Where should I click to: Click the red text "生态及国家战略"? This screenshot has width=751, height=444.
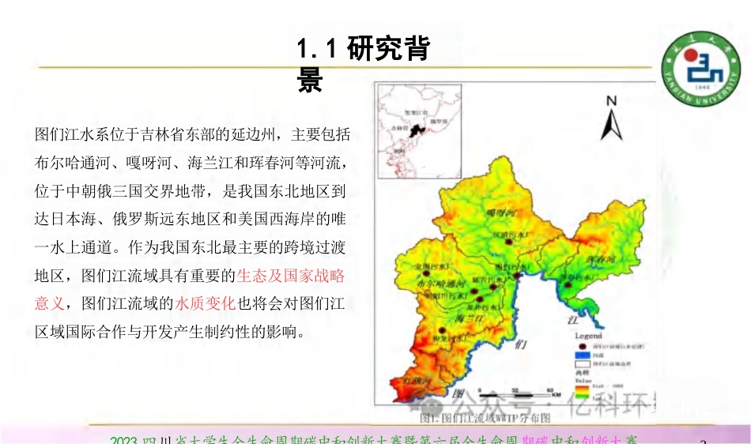pyautogui.click(x=290, y=276)
